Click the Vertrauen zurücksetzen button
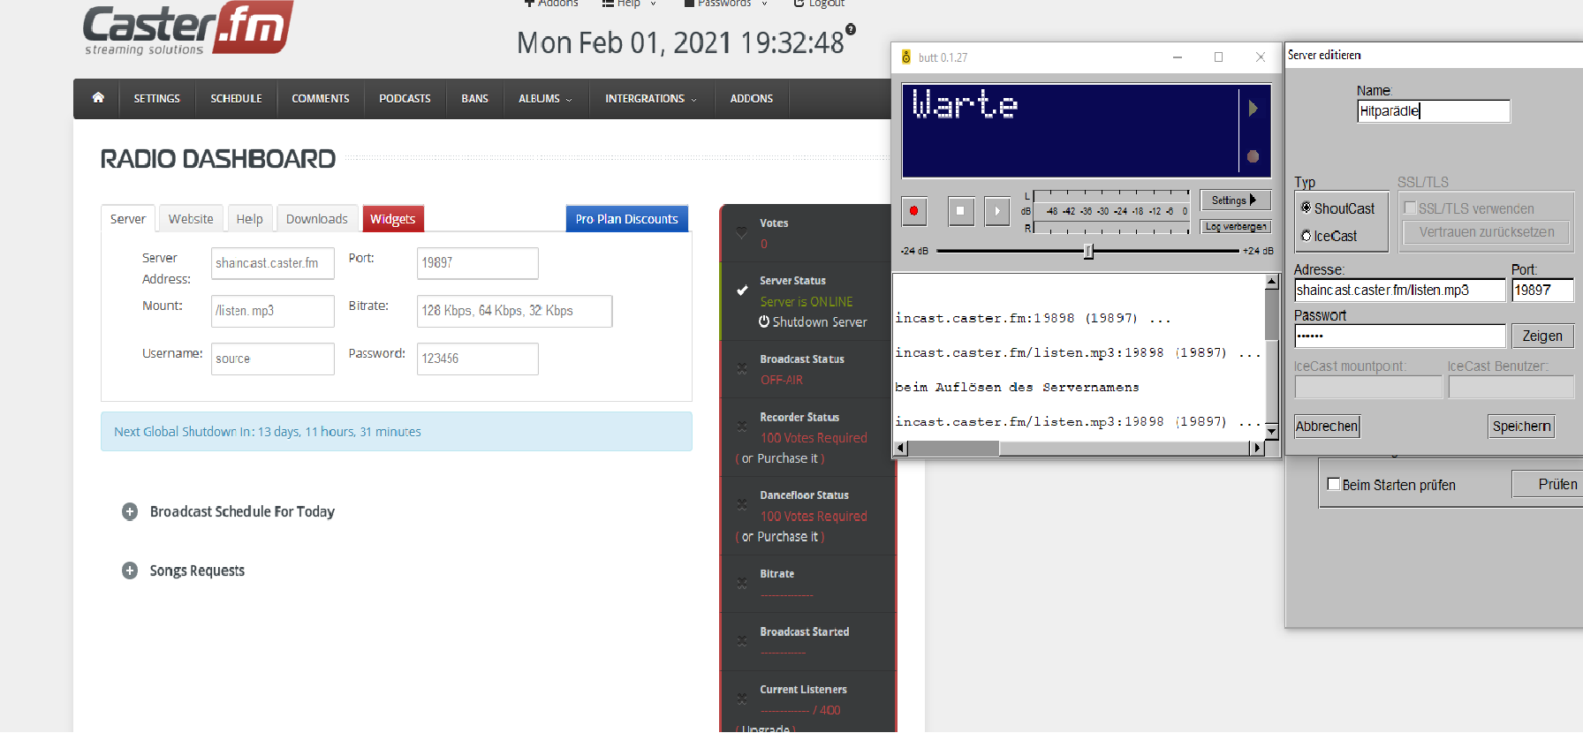Image resolution: width=1583 pixels, height=733 pixels. point(1487,232)
